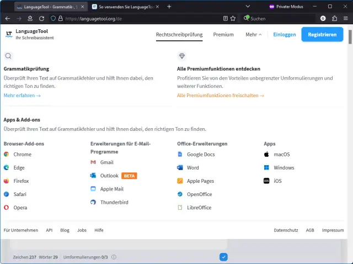Click the LibreOffice document icon

click(x=180, y=208)
